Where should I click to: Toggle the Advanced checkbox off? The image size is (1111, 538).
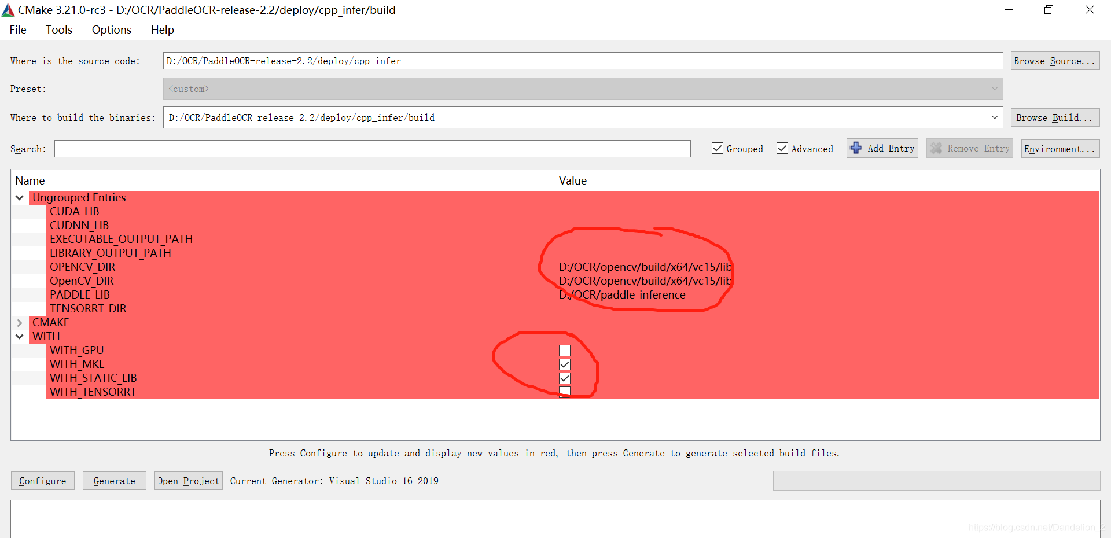point(783,148)
